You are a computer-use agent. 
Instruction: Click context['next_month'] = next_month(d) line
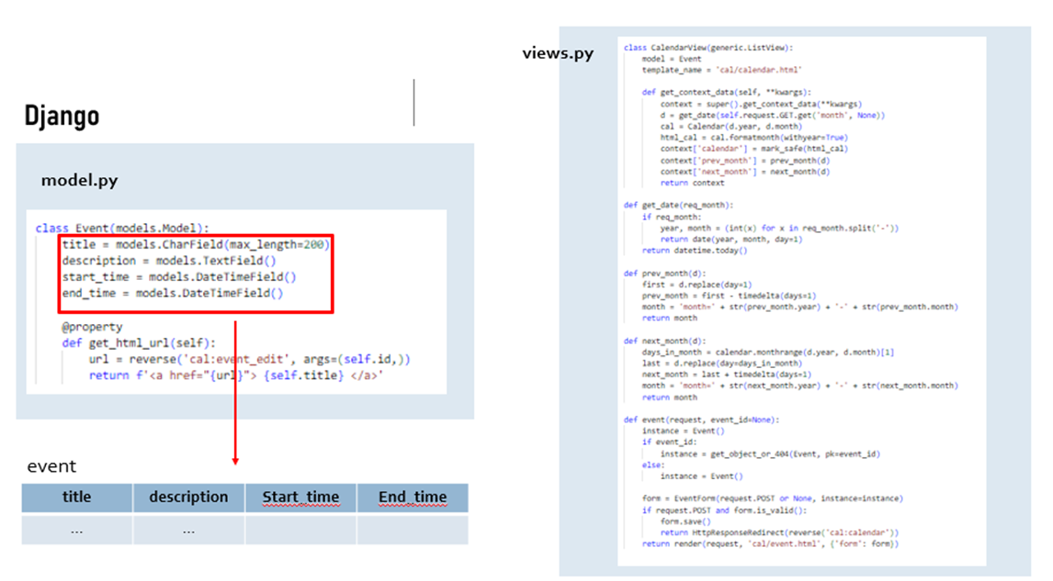coord(745,172)
